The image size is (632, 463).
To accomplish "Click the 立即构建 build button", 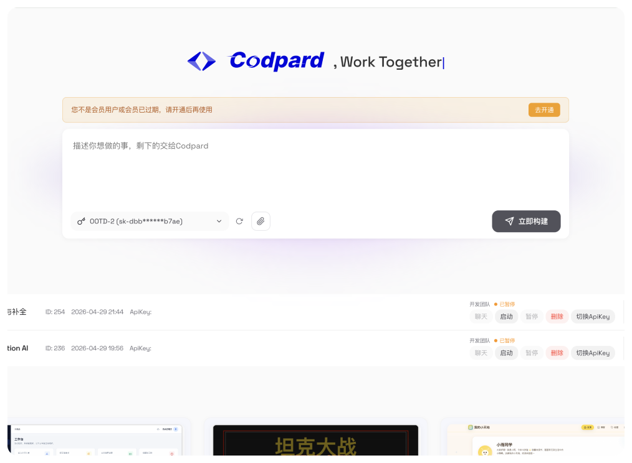I will click(526, 221).
